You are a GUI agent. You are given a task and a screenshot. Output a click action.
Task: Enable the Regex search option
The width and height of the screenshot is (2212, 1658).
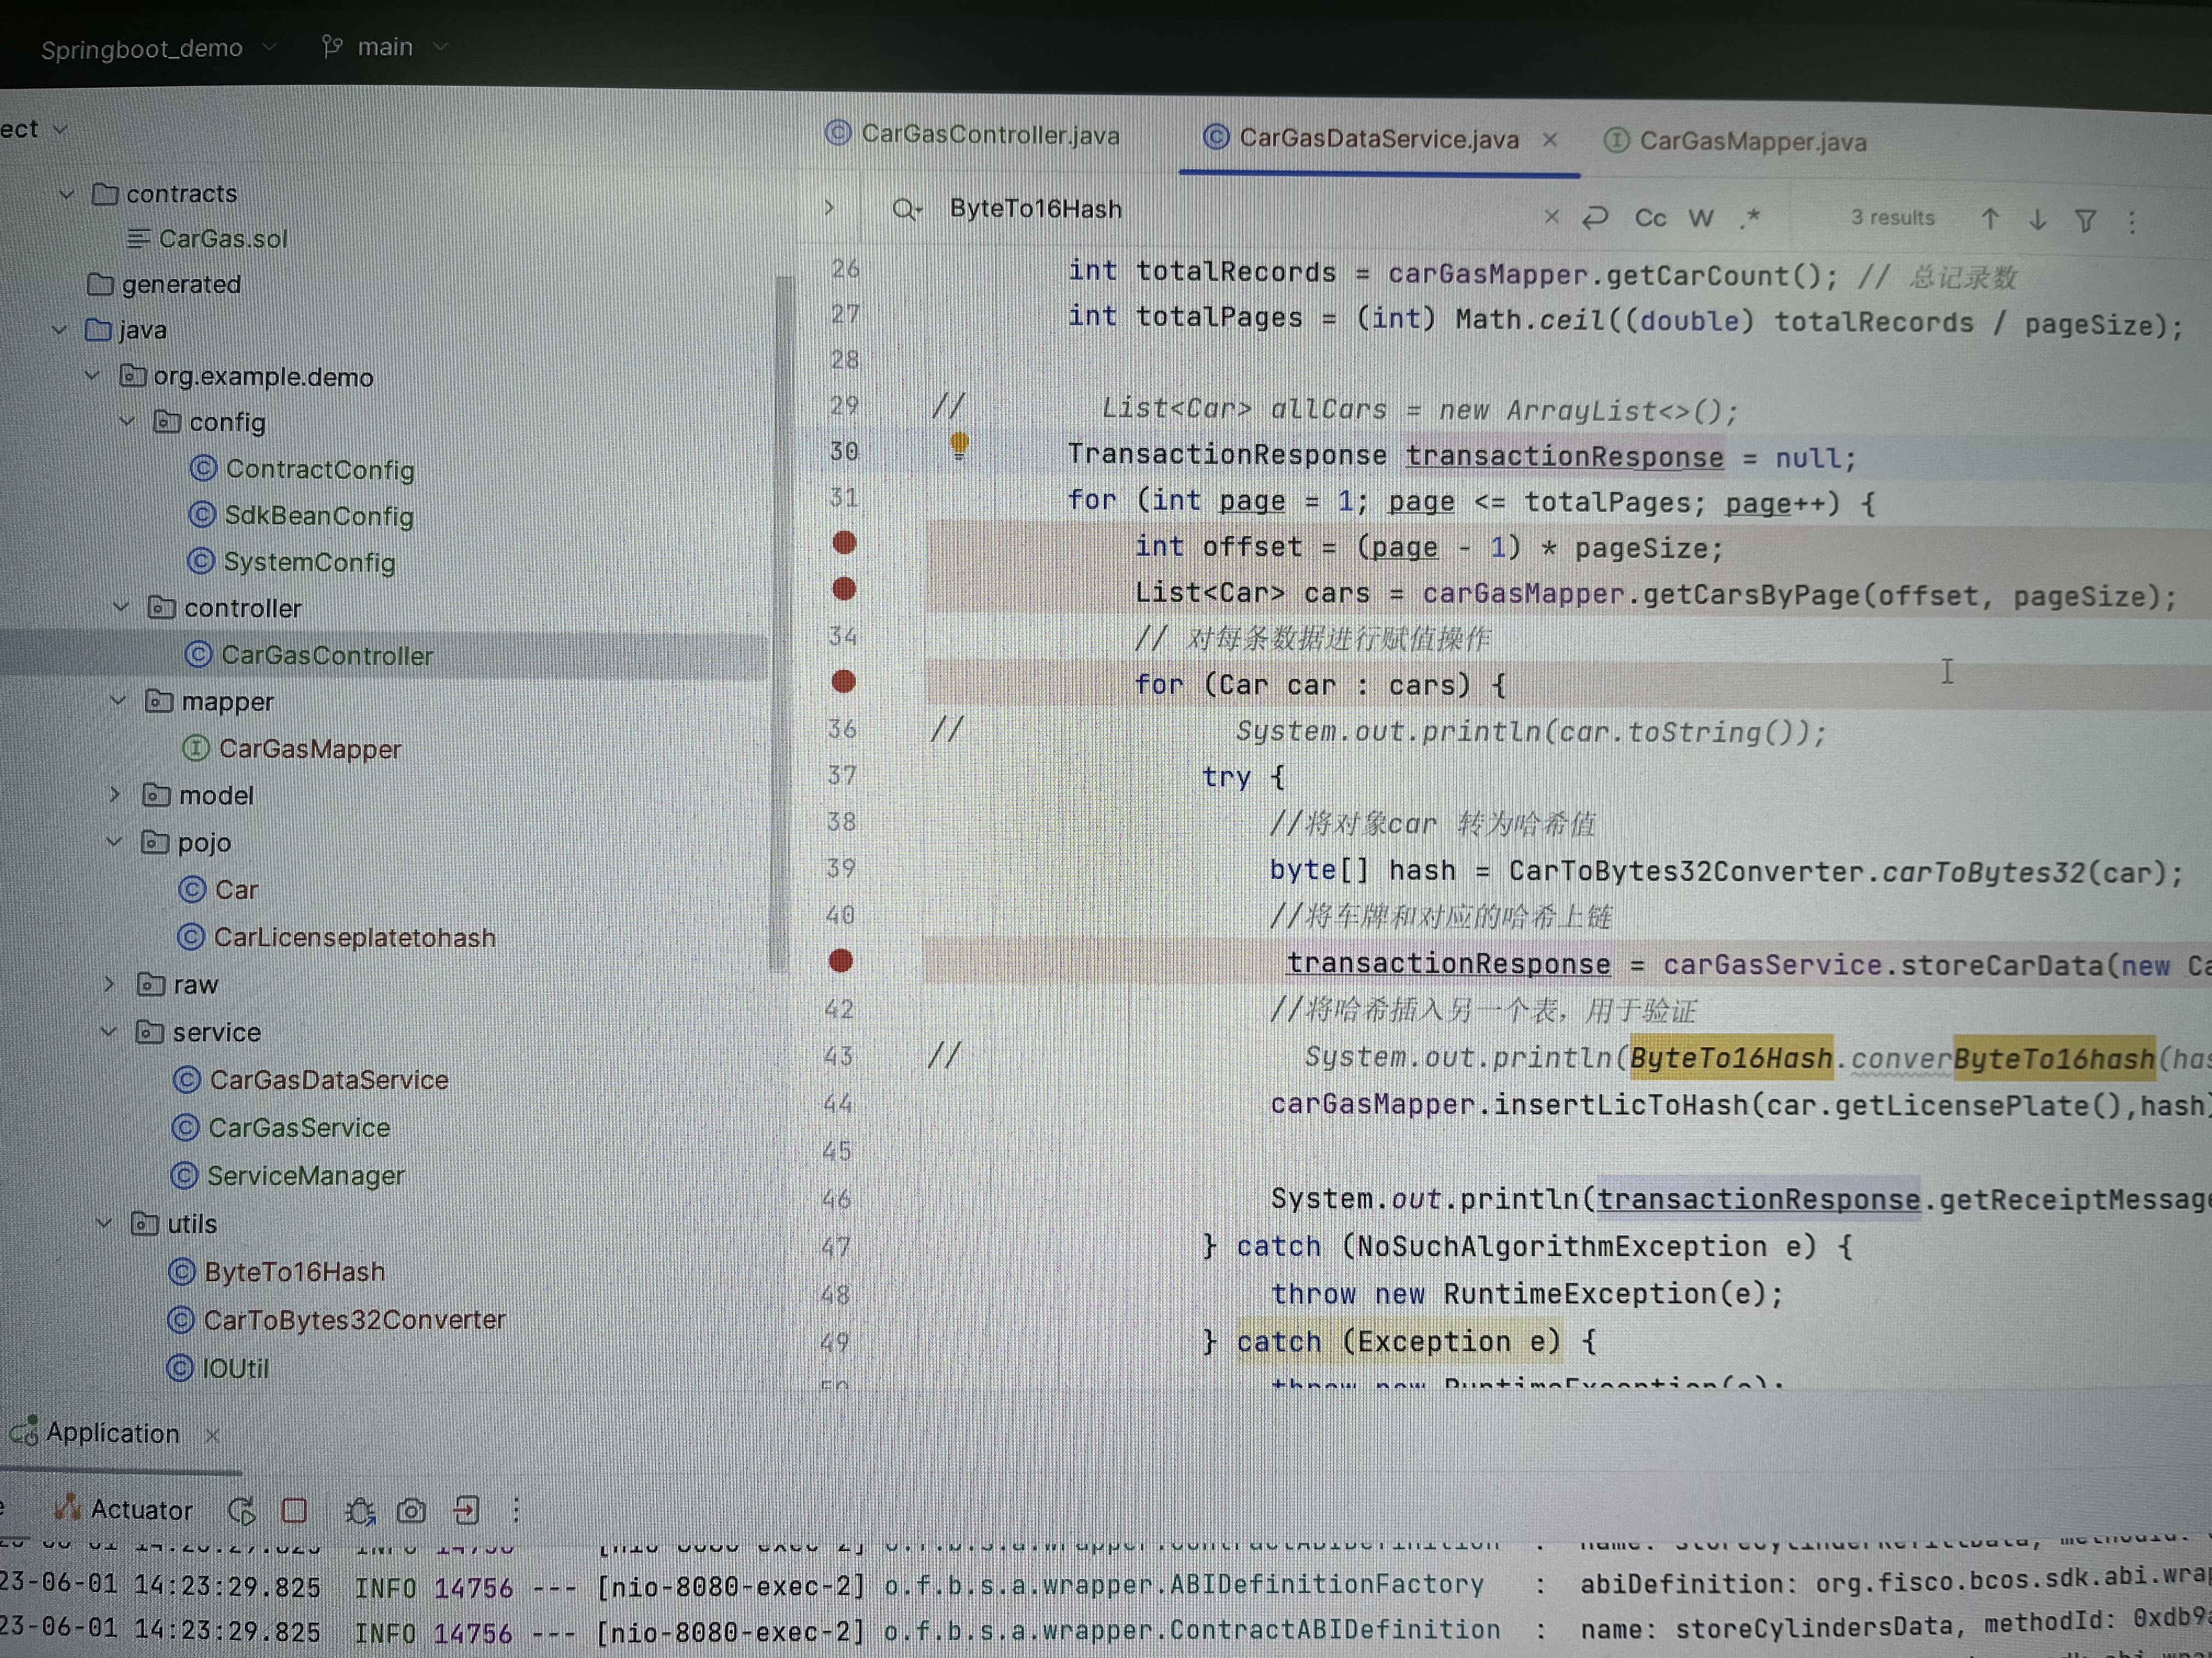pos(1750,218)
